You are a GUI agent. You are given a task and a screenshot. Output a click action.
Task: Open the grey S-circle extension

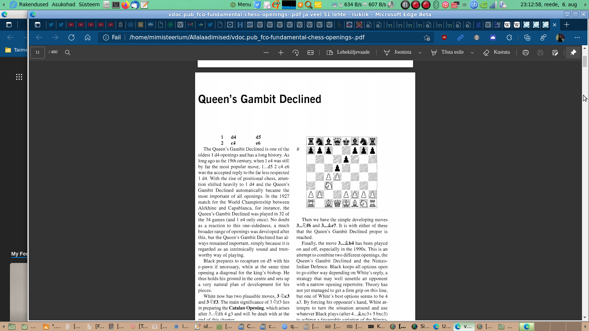tap(477, 38)
